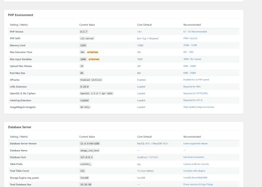Select the 'mbstring Extension' row label

tap(20, 100)
